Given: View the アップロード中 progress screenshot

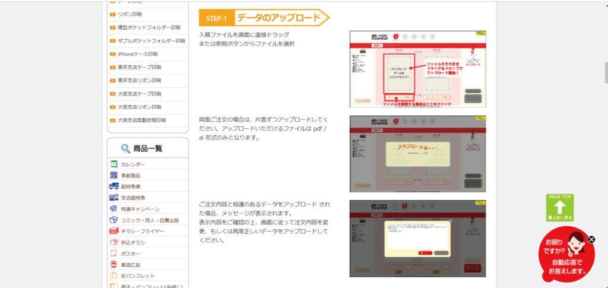Looking at the screenshot, I should [417, 153].
